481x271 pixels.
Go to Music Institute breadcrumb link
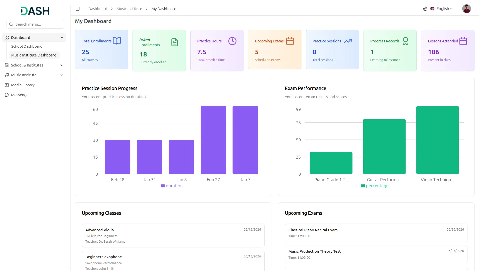129,9
